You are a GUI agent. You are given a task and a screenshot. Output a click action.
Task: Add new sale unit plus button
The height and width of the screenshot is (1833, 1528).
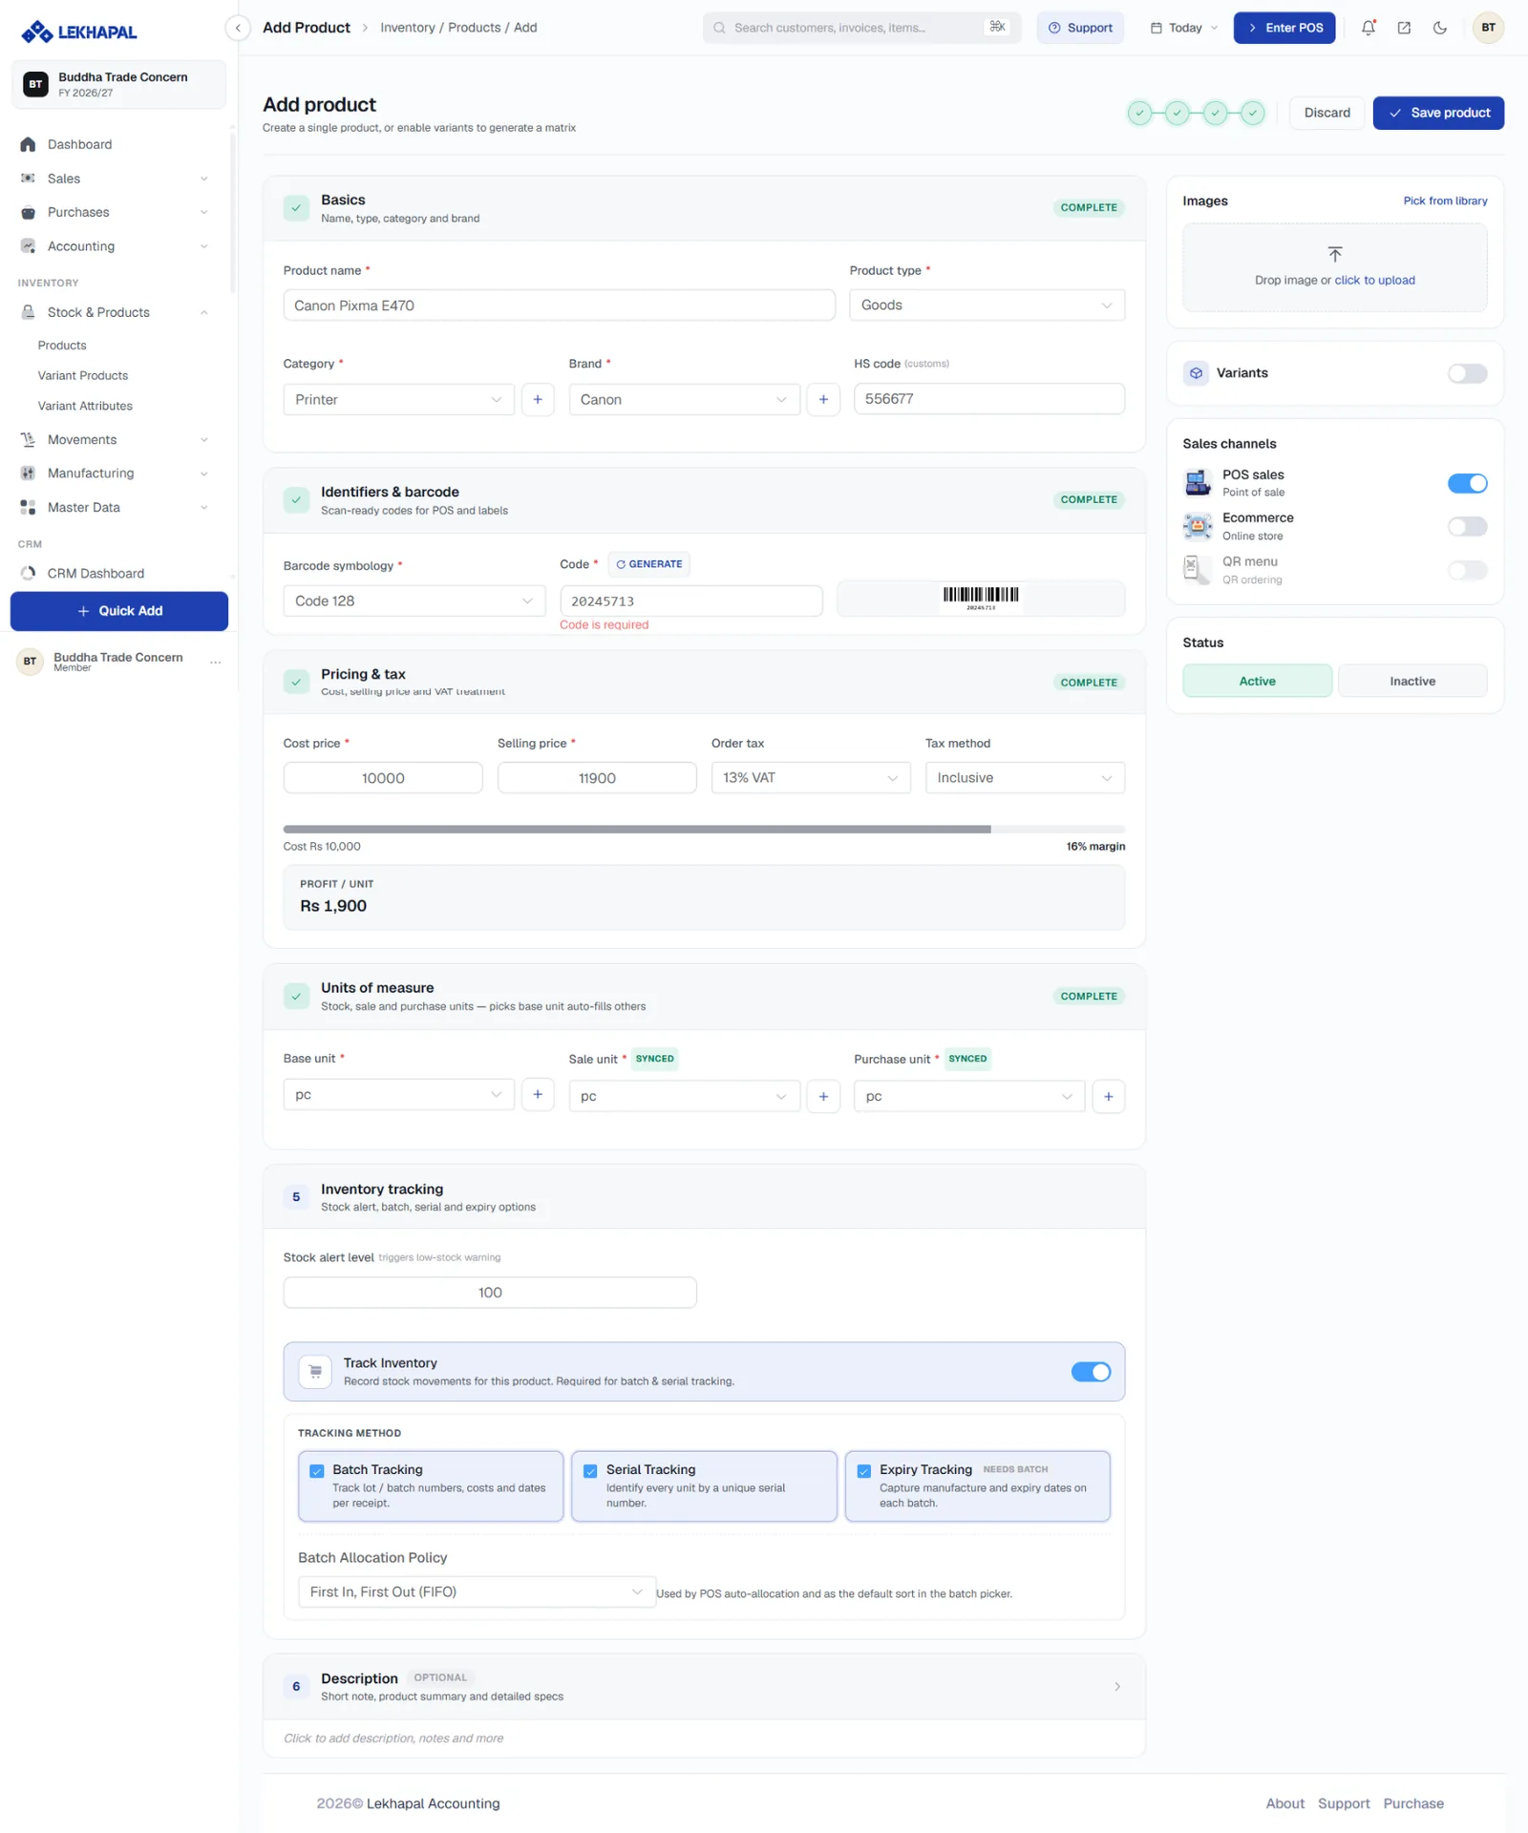[823, 1096]
